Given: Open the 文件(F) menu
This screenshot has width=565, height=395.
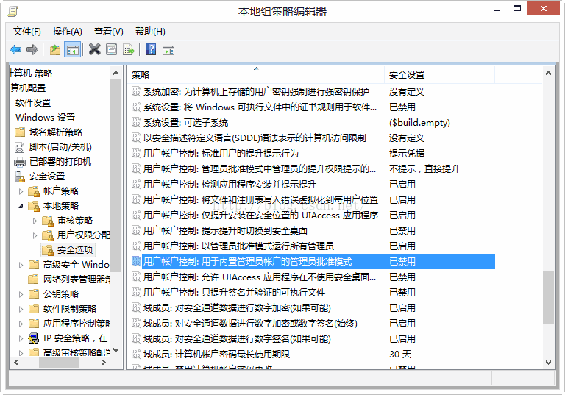Looking at the screenshot, I should [26, 32].
